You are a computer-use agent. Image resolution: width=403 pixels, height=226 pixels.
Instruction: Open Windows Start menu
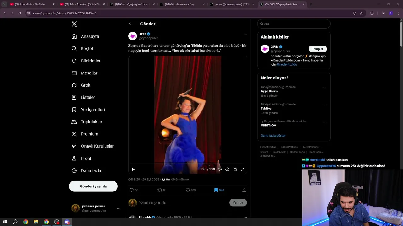(x=5, y=222)
